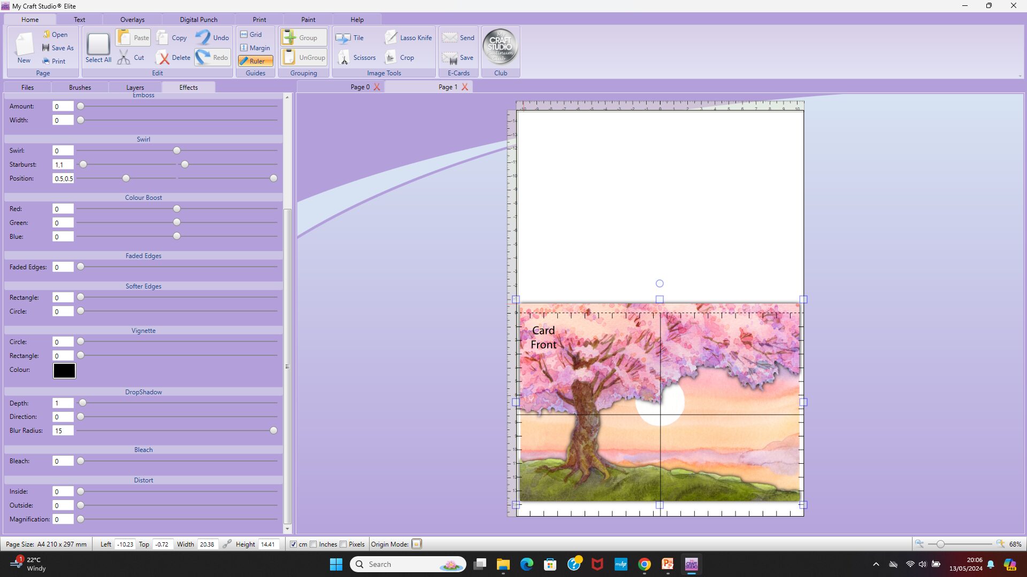
Task: Open the Paint ribbon tab
Action: [308, 20]
